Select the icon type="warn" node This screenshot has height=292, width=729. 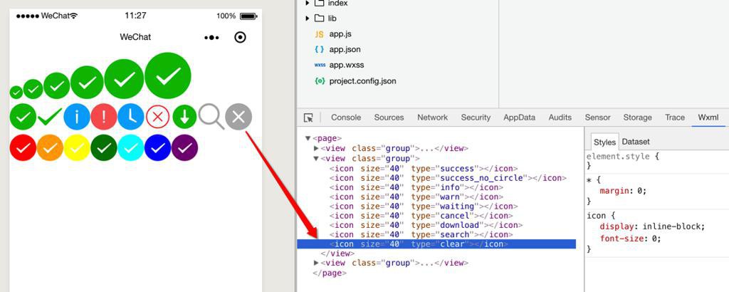(x=416, y=197)
